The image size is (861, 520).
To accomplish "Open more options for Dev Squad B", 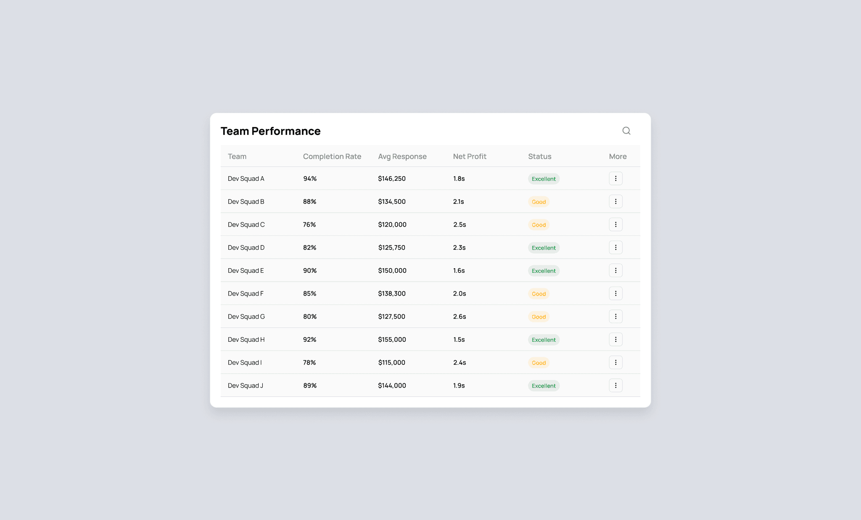I will coord(615,201).
